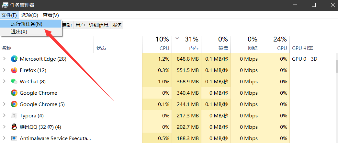This screenshot has height=143, width=338.
Task: Switch to the 服务 tab
Action: 117,25
